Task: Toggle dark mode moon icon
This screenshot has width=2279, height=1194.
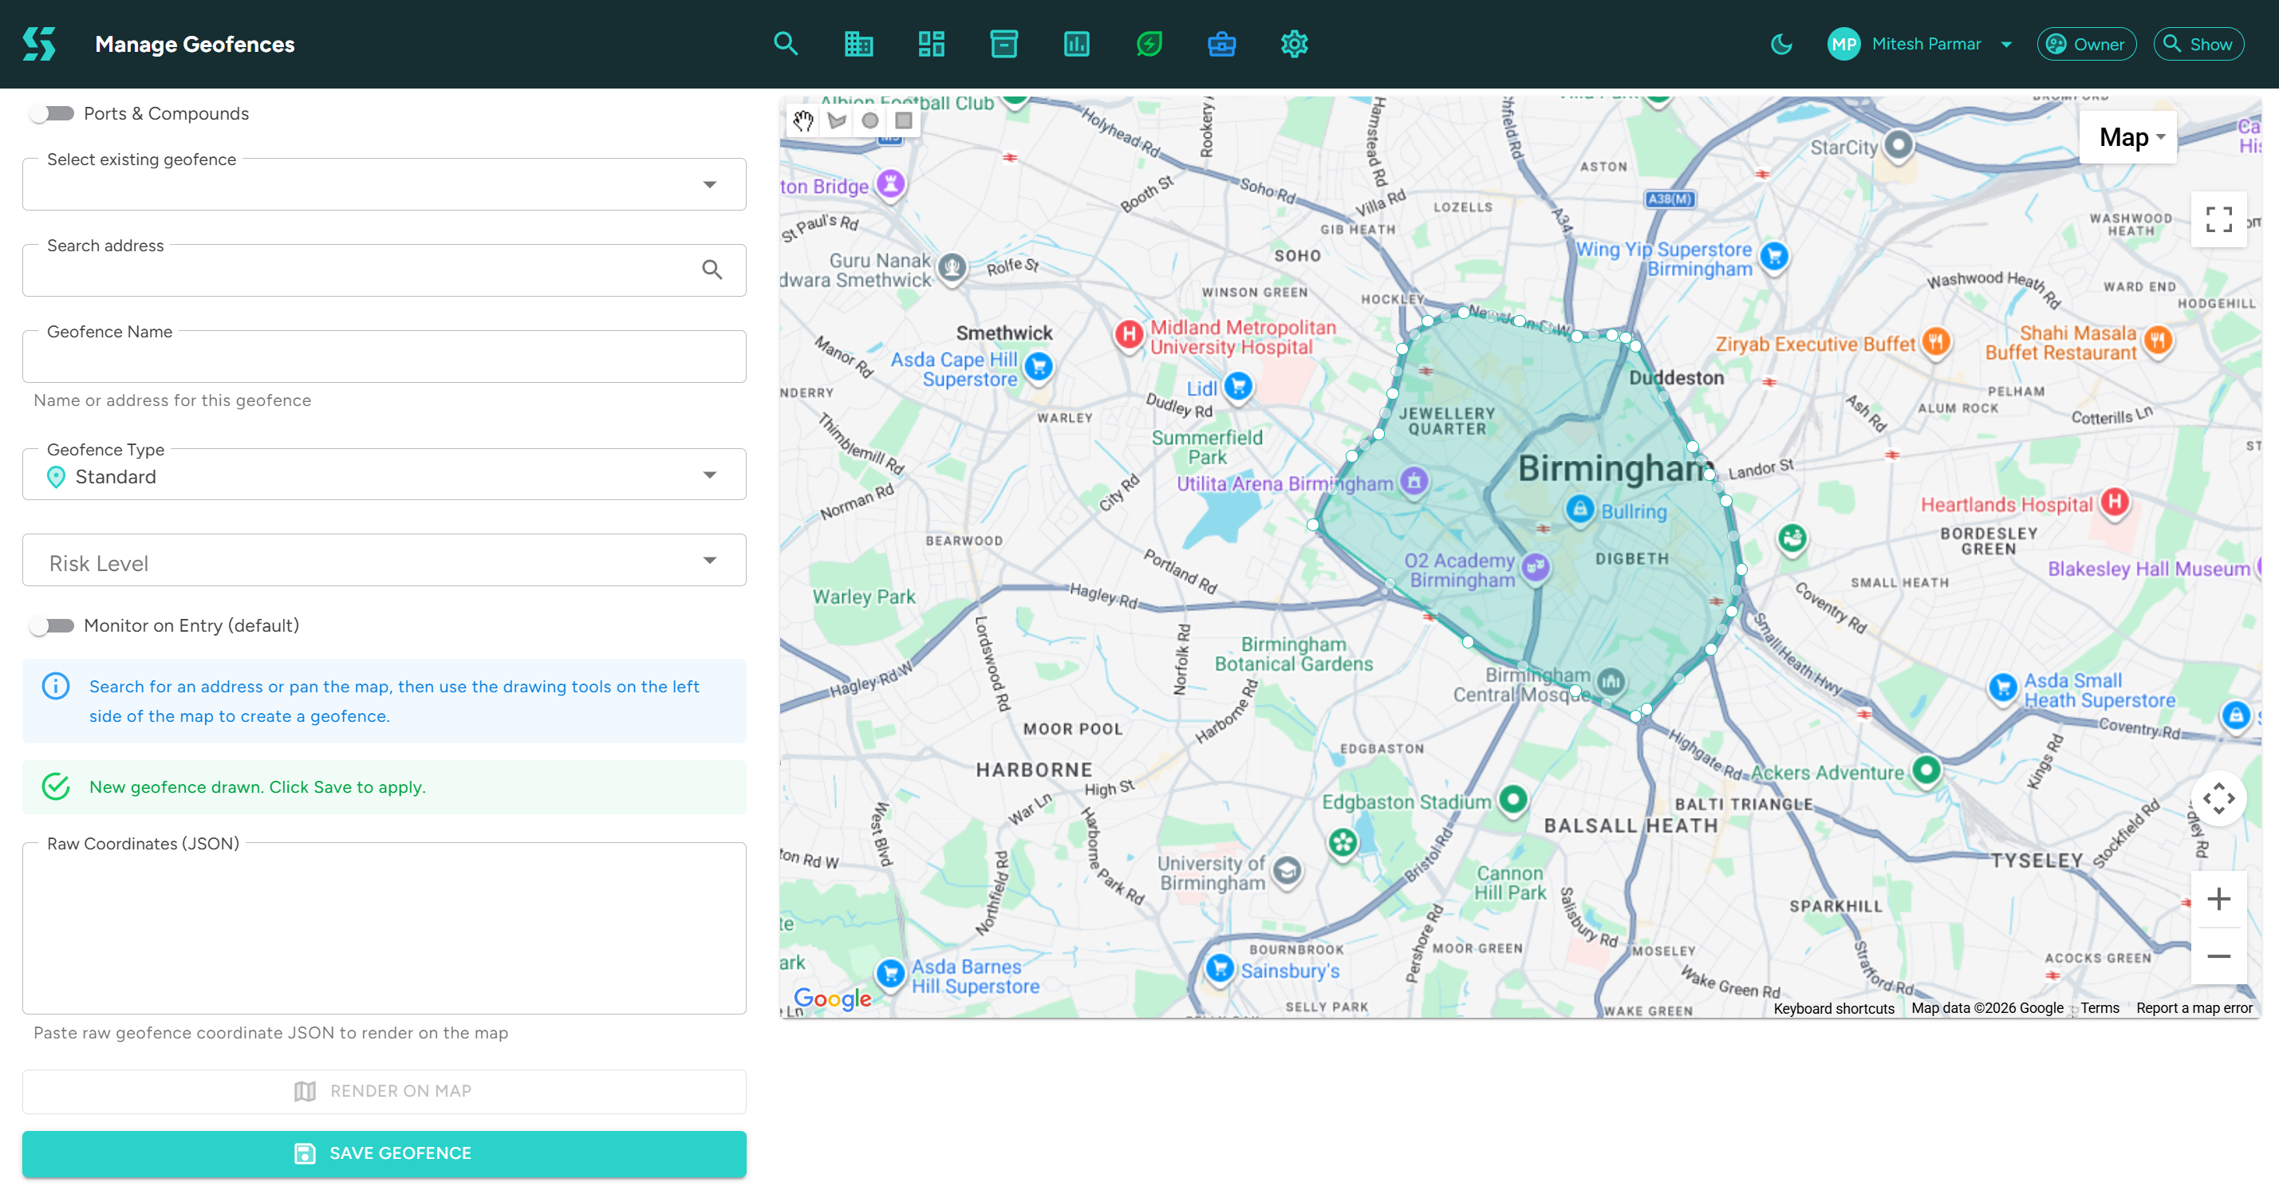Action: click(x=1781, y=43)
